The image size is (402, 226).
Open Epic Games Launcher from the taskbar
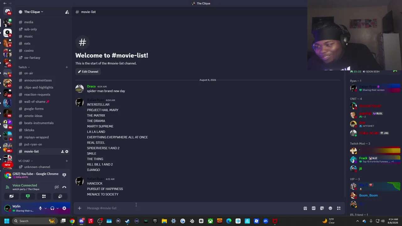click(155, 221)
